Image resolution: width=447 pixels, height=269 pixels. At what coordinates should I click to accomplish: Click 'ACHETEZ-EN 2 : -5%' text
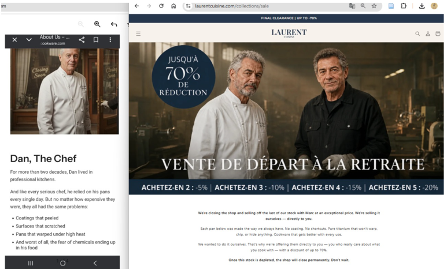click(175, 188)
